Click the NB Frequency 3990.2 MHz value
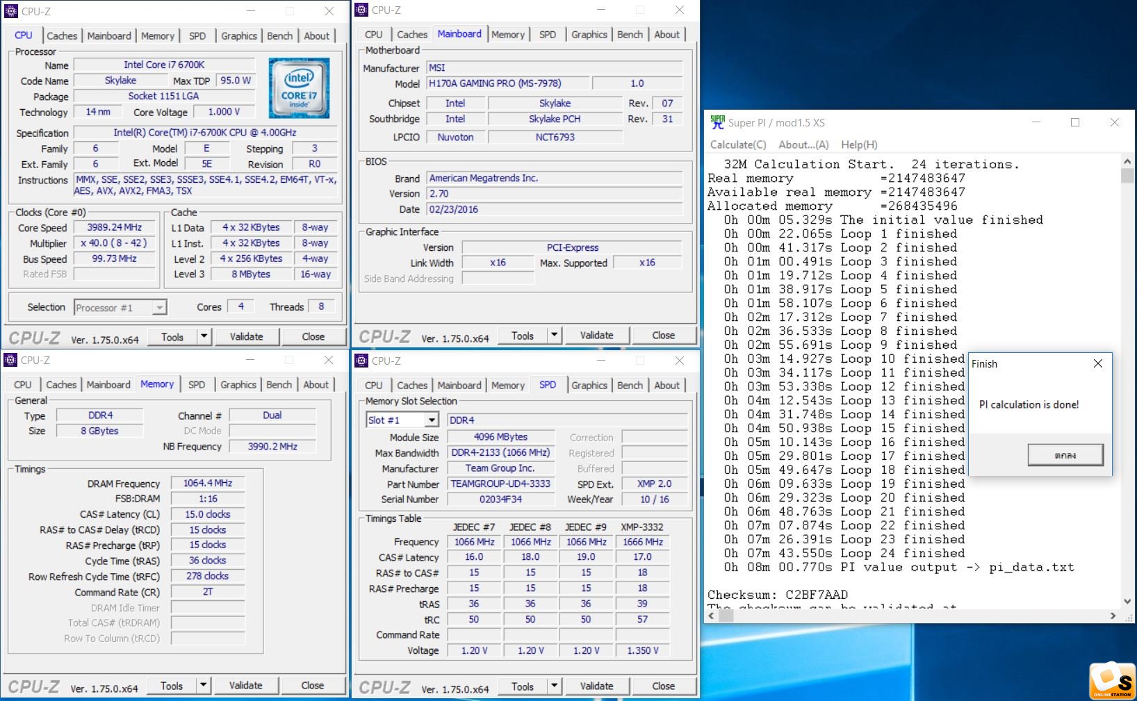The width and height of the screenshot is (1137, 701). click(272, 447)
